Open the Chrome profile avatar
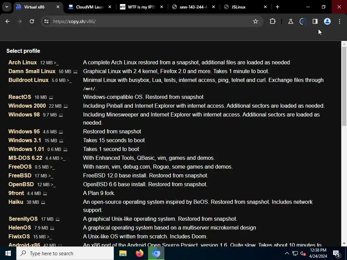Screen dimensions: 347x260 tap(327, 21)
